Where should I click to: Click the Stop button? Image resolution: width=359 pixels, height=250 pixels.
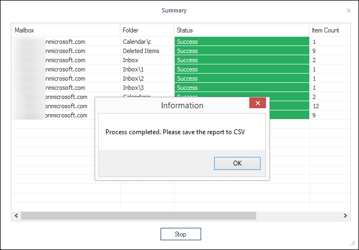181,234
